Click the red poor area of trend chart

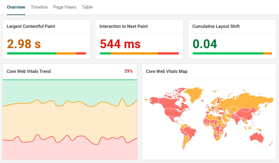coord(70,152)
